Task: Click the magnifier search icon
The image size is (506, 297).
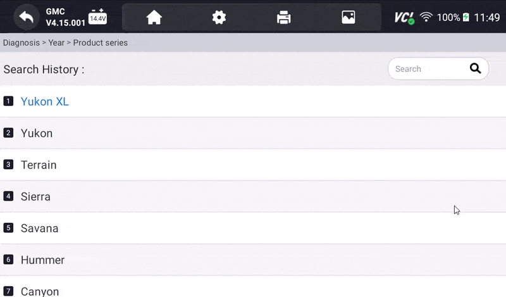Action: pos(476,68)
